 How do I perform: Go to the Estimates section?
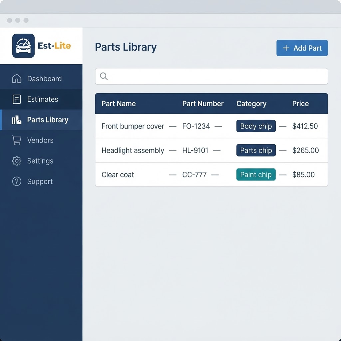click(x=41, y=99)
